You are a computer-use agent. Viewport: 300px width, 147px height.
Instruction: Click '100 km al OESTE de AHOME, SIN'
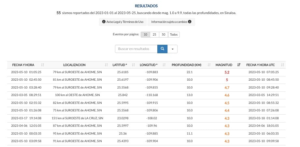77,95
